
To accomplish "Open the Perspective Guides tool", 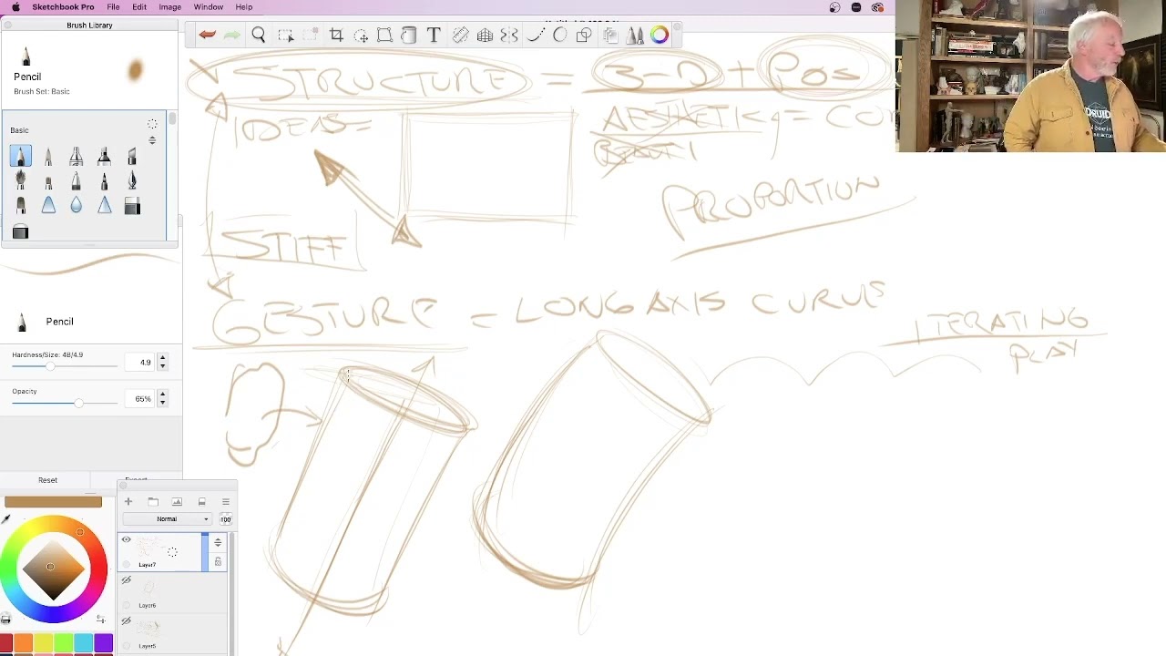I will (x=485, y=36).
